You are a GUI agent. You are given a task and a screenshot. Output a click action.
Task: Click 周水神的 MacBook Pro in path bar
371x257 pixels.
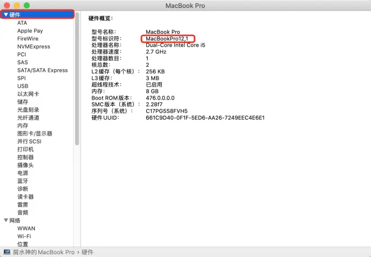tap(43, 253)
